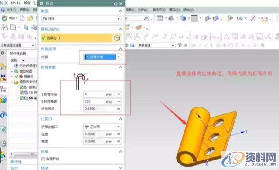
Task: Click the command finder search magnifier icon
Action: click(146, 18)
